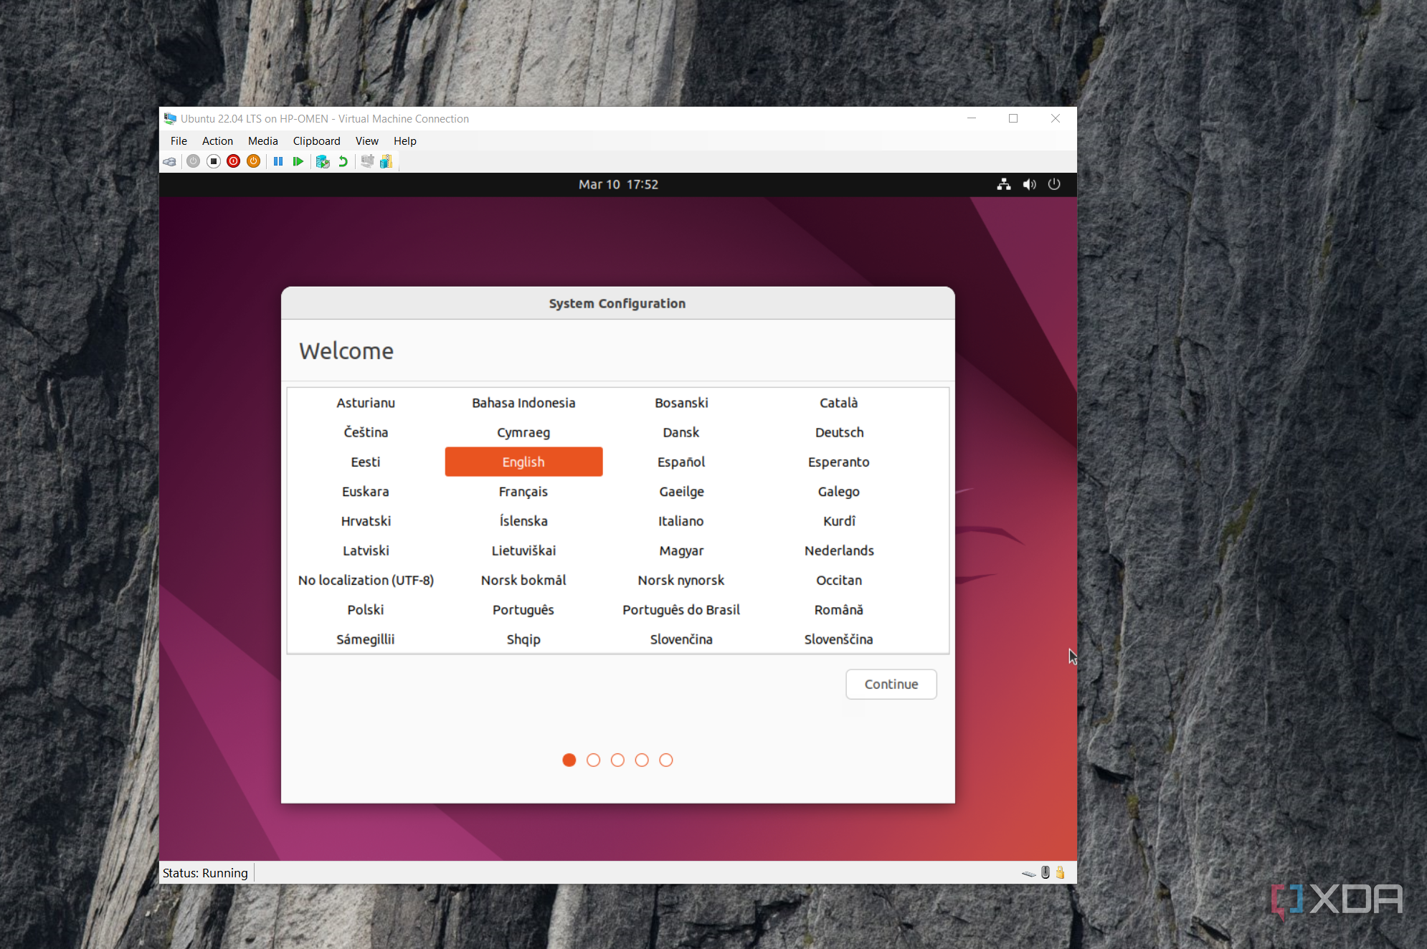Select Português do Brasil language
This screenshot has height=949, width=1427.
(681, 610)
